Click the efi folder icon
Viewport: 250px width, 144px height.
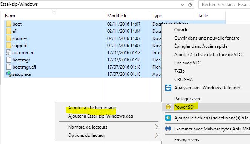[9, 31]
